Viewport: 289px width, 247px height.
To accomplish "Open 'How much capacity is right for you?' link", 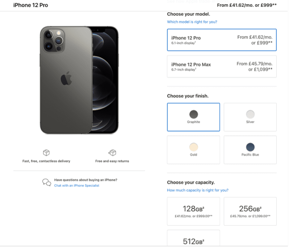I will click(197, 190).
